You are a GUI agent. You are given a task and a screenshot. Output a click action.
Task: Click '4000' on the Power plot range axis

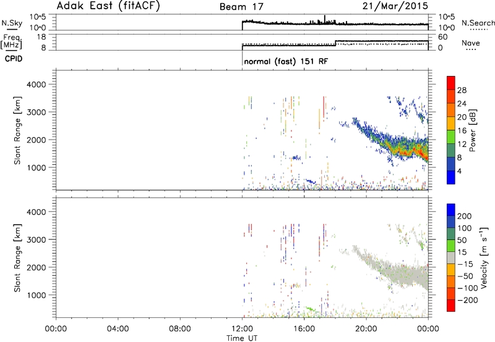37,85
